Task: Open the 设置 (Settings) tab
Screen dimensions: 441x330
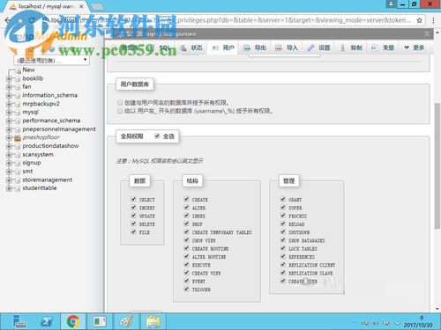Action: click(318, 48)
